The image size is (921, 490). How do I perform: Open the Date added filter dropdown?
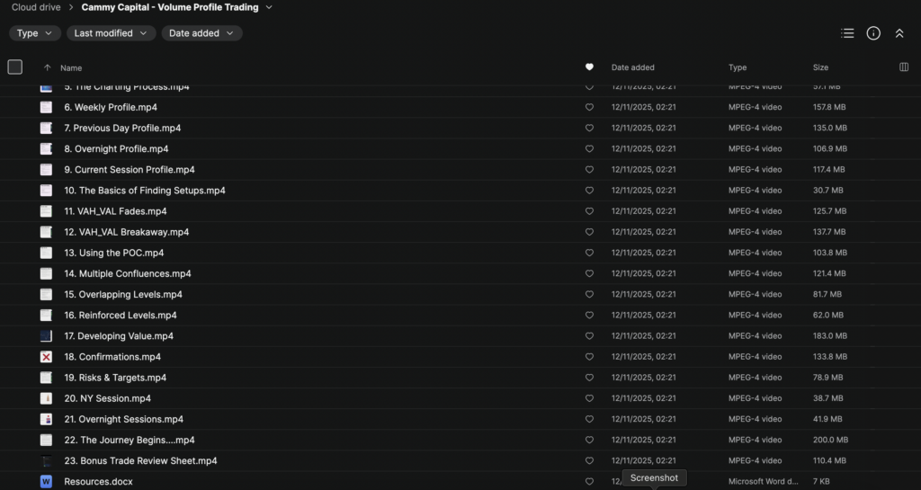click(201, 33)
